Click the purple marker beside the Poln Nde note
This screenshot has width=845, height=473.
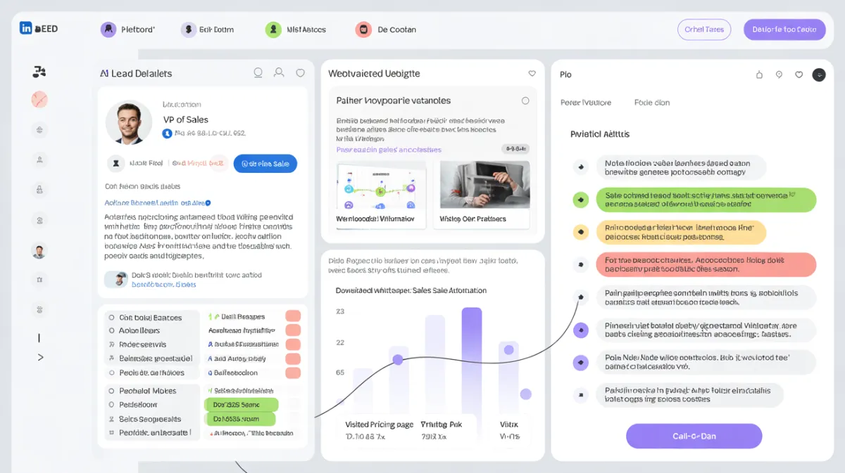coord(580,363)
